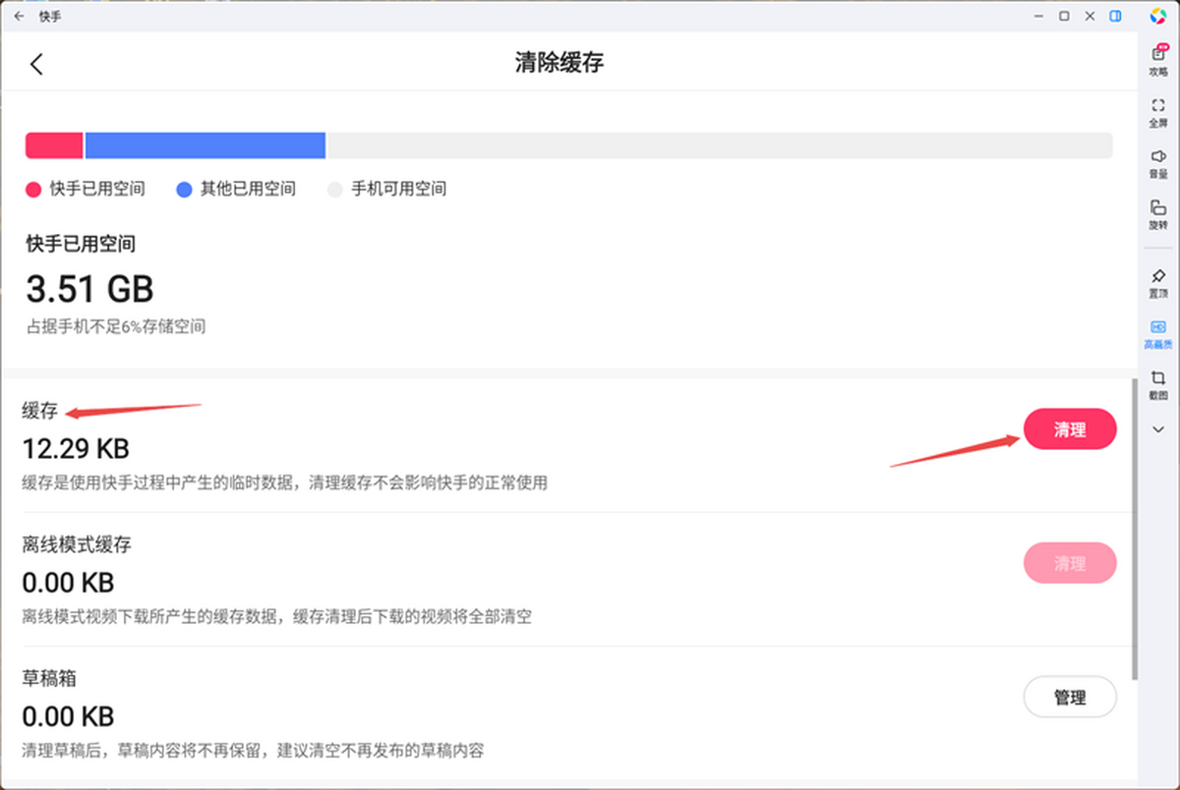Click the bold 快手已用空间 heading above 3.51 GB
This screenshot has height=790, width=1180.
pos(81,244)
